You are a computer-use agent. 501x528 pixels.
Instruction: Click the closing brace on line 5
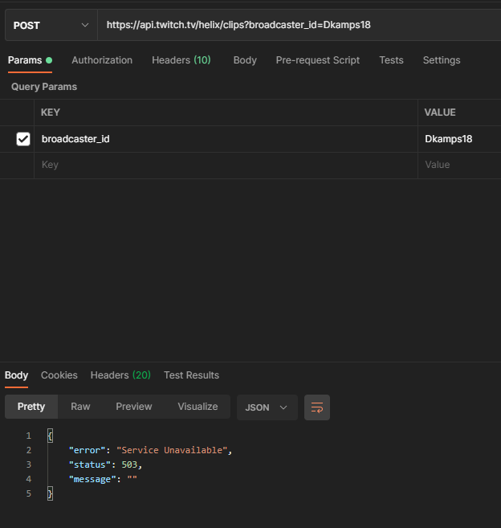tap(50, 493)
